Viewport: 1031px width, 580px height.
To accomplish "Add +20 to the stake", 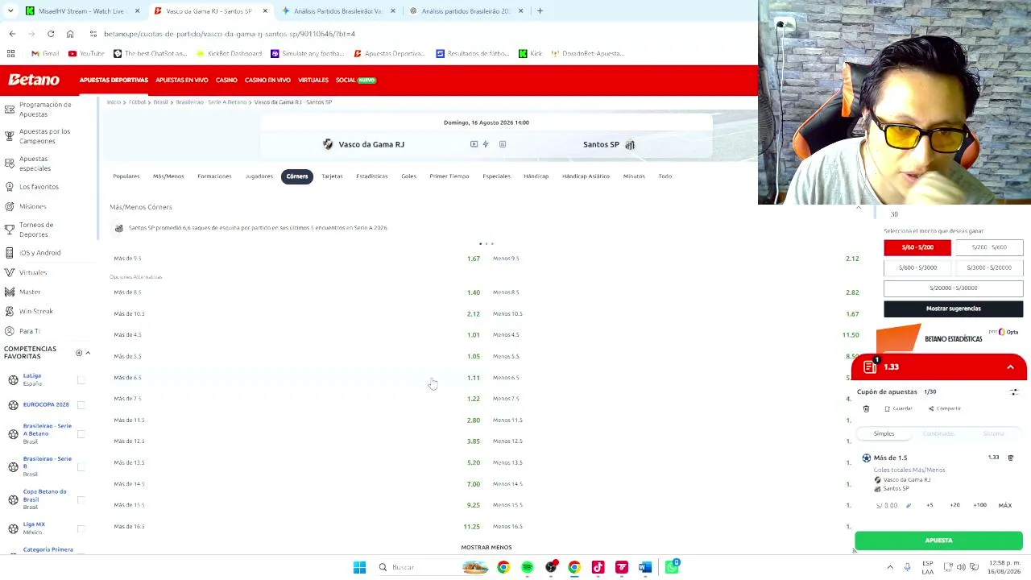I will coord(954,505).
